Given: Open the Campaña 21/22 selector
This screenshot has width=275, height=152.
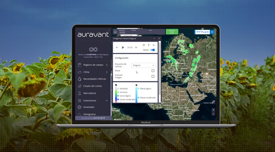Looking at the screenshot, I should tap(124, 32).
